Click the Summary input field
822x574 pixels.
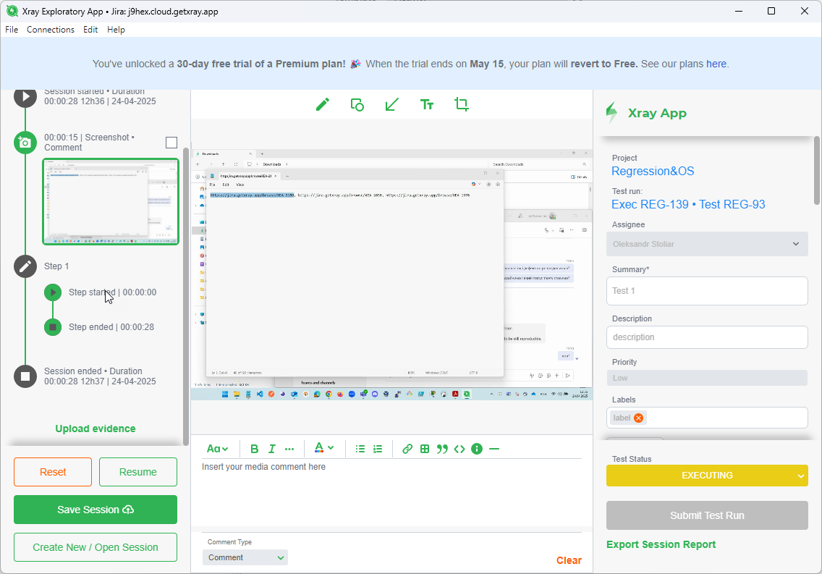707,291
